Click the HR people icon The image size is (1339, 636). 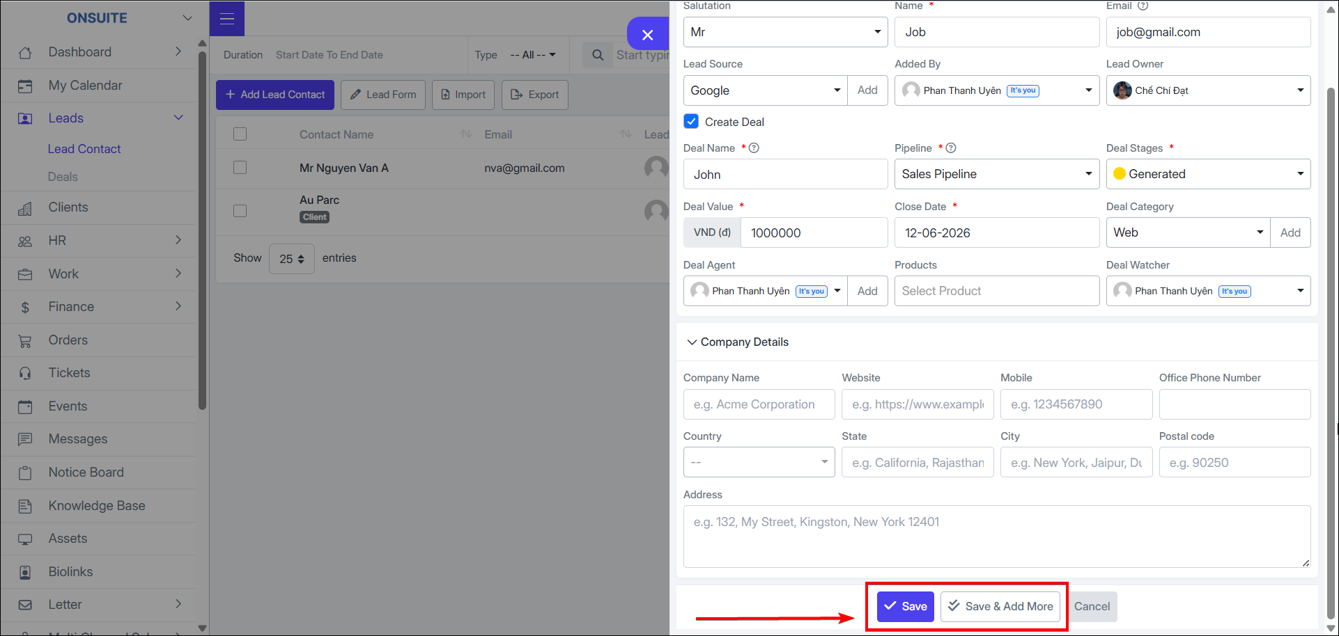coord(25,241)
